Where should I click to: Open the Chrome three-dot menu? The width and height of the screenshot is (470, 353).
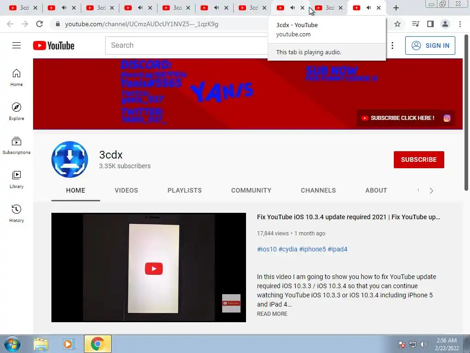pos(460,24)
